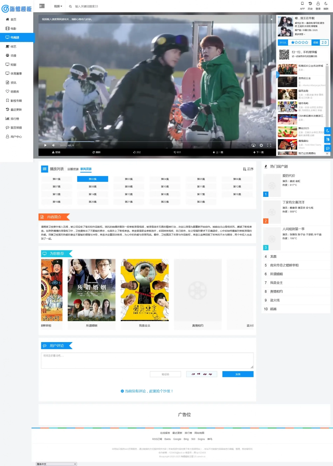Viewport: 333px width, 466px height.
Task: Toggle picture-in-picture in the player
Action: tap(253, 145)
